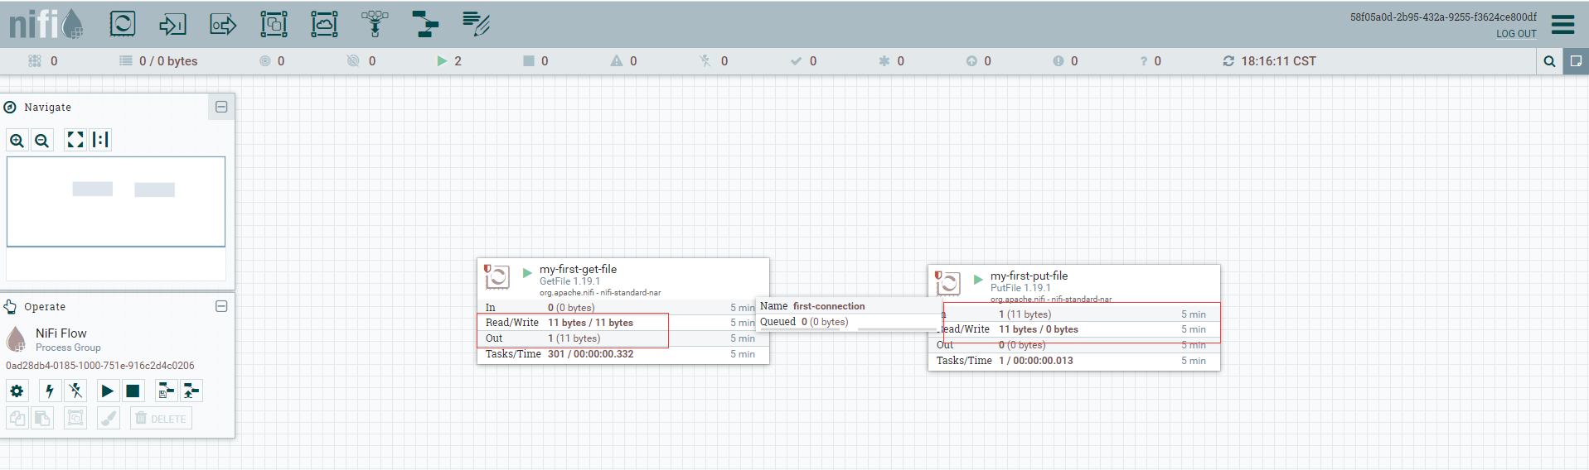Select the Processor component in the toolbar

123,23
